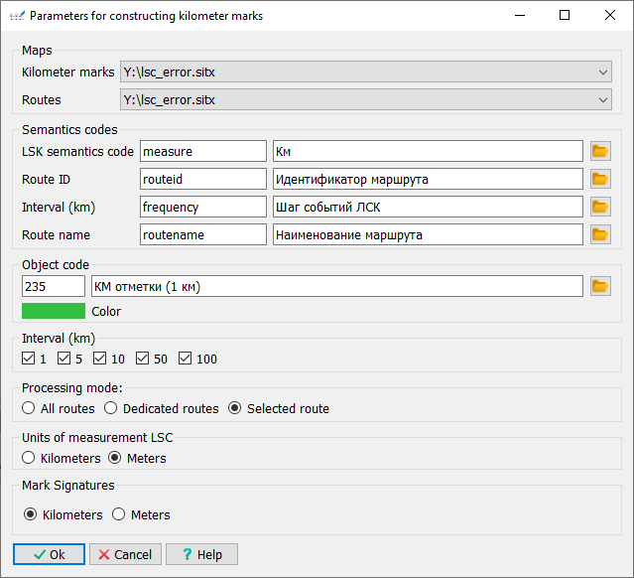Click the Cancel button
634x578 pixels.
pos(125,554)
